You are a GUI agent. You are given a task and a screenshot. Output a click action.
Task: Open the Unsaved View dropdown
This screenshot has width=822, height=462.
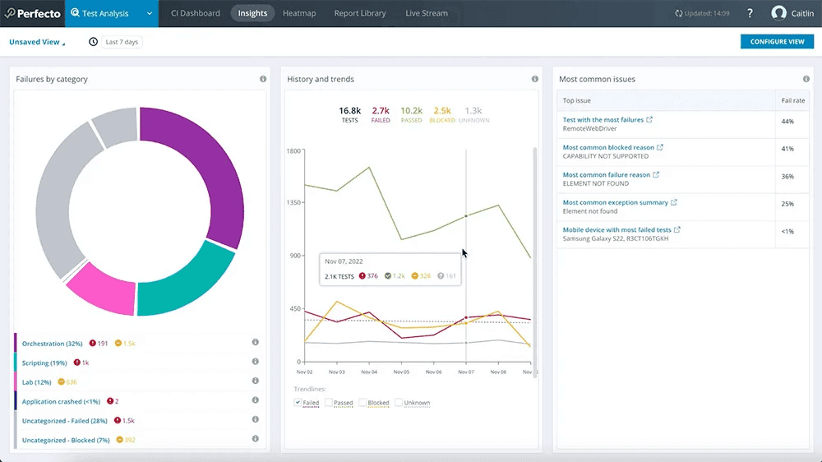(38, 42)
